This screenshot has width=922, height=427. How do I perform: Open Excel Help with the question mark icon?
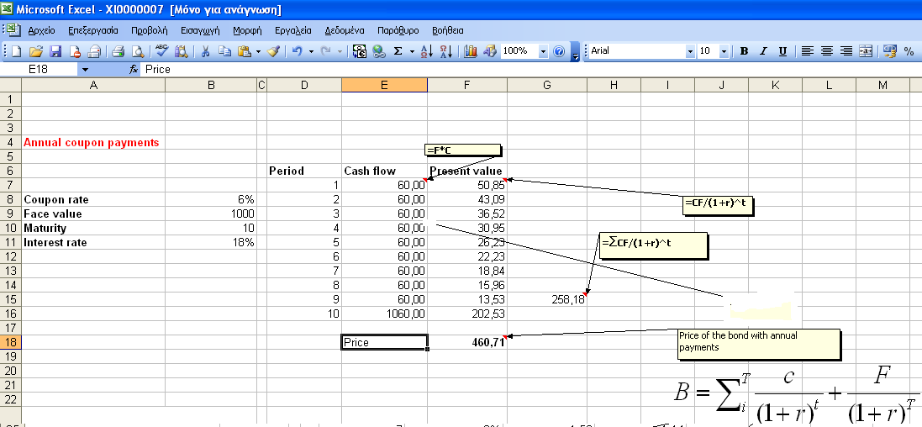tap(559, 51)
